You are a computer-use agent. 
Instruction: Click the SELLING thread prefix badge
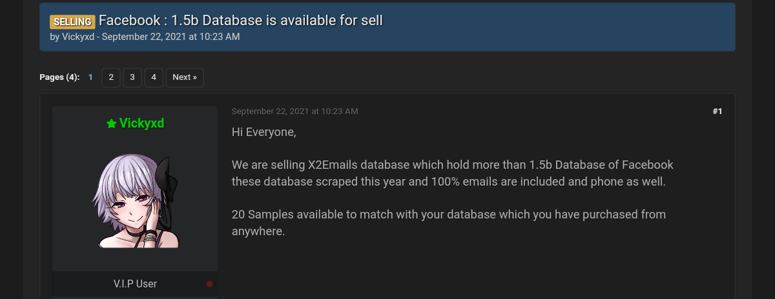72,21
